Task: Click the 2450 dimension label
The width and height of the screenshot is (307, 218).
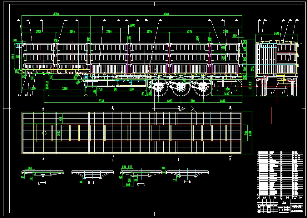Action: (x=65, y=89)
